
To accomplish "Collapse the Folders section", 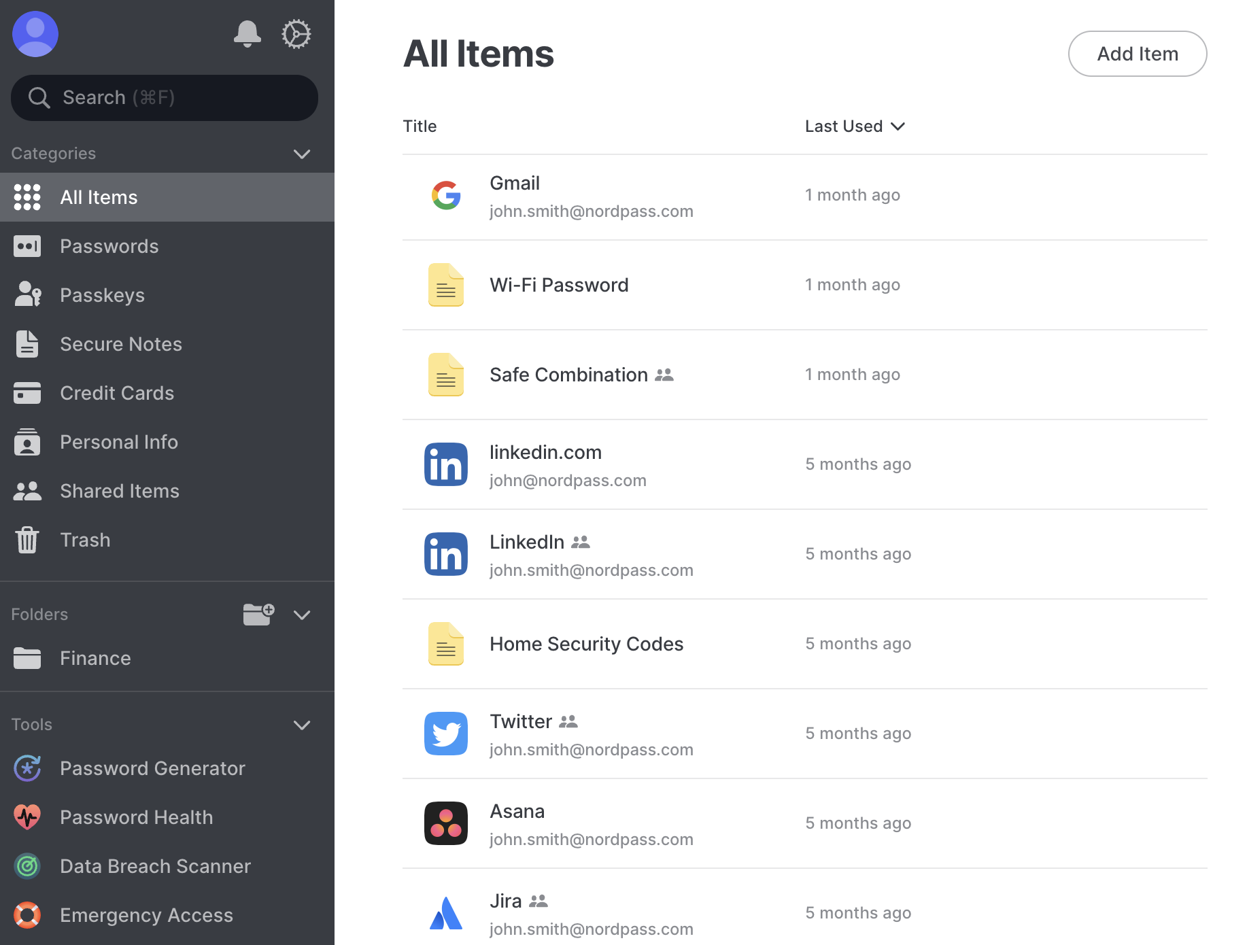I will click(x=302, y=615).
